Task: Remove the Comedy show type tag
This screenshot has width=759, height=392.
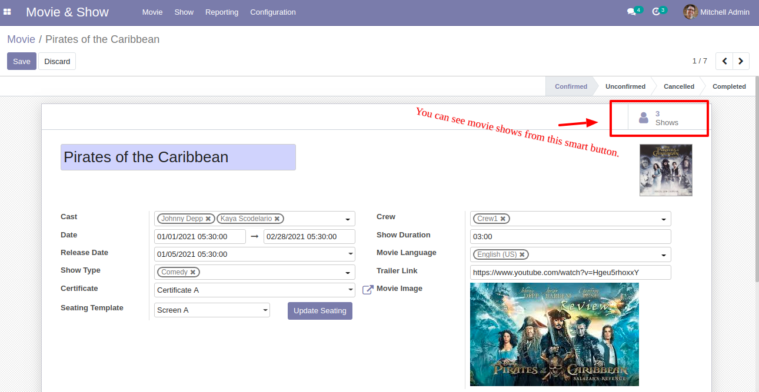Action: [193, 273]
